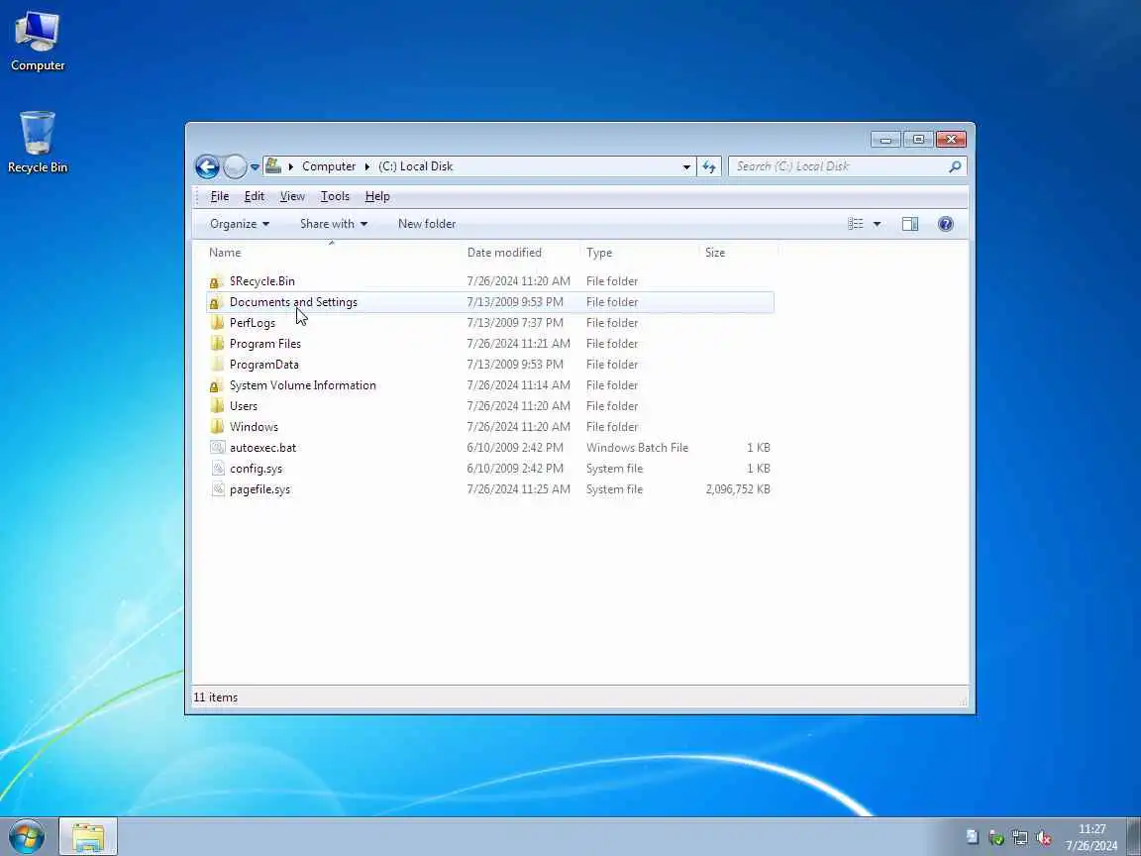
Task: Open the Edit menu
Action: 254,196
